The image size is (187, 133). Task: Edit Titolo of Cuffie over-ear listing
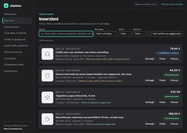[162, 59]
